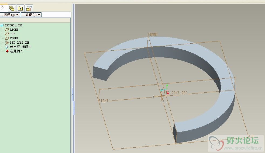Screen dimensions: 265x153
Task: Select the RIGHT datum label in viewport
Action: 103,101
